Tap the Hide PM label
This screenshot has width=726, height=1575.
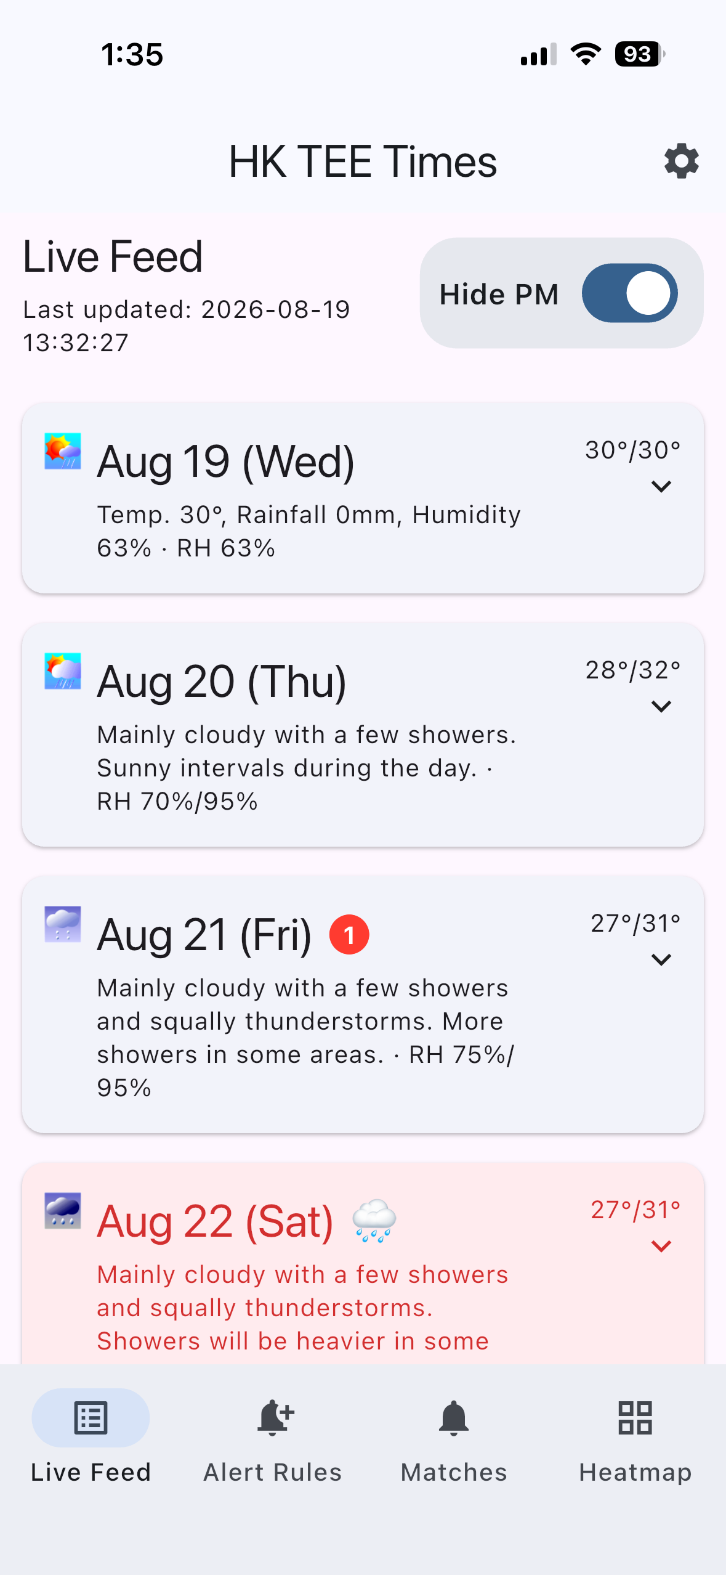499,294
